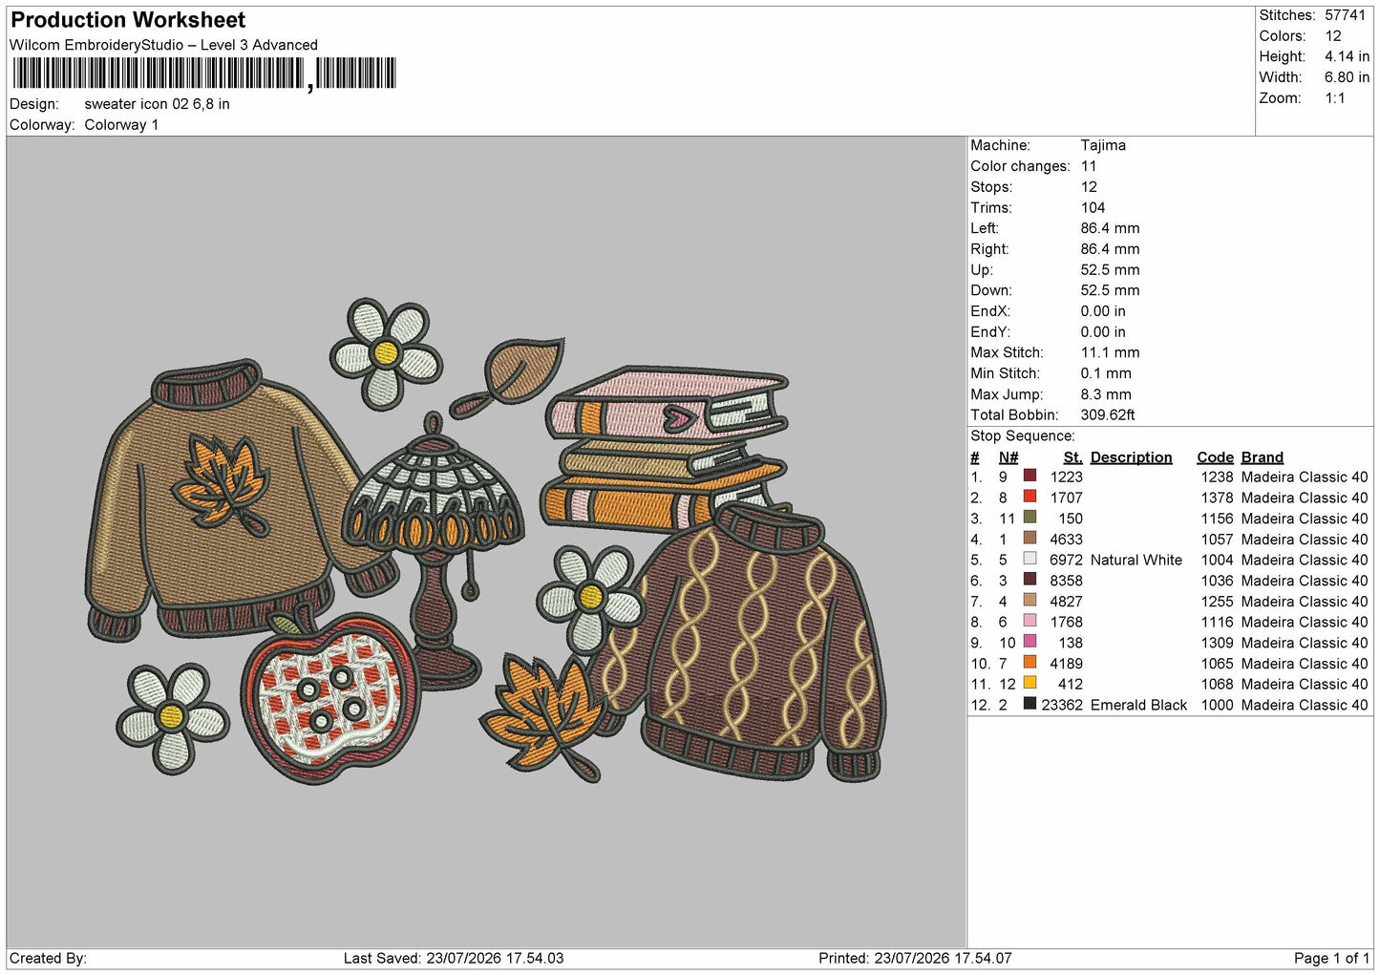Click the tan swatch for code 1255
1380x975 pixels.
tap(1030, 602)
